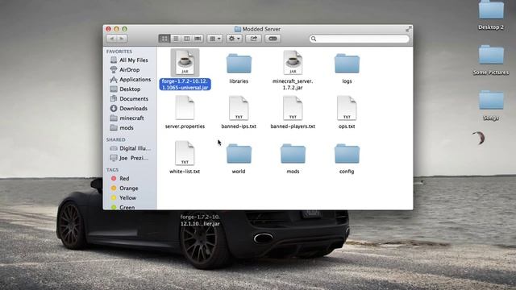516x290 pixels.
Task: Click the SHARED sidebar heading
Action: click(116, 139)
